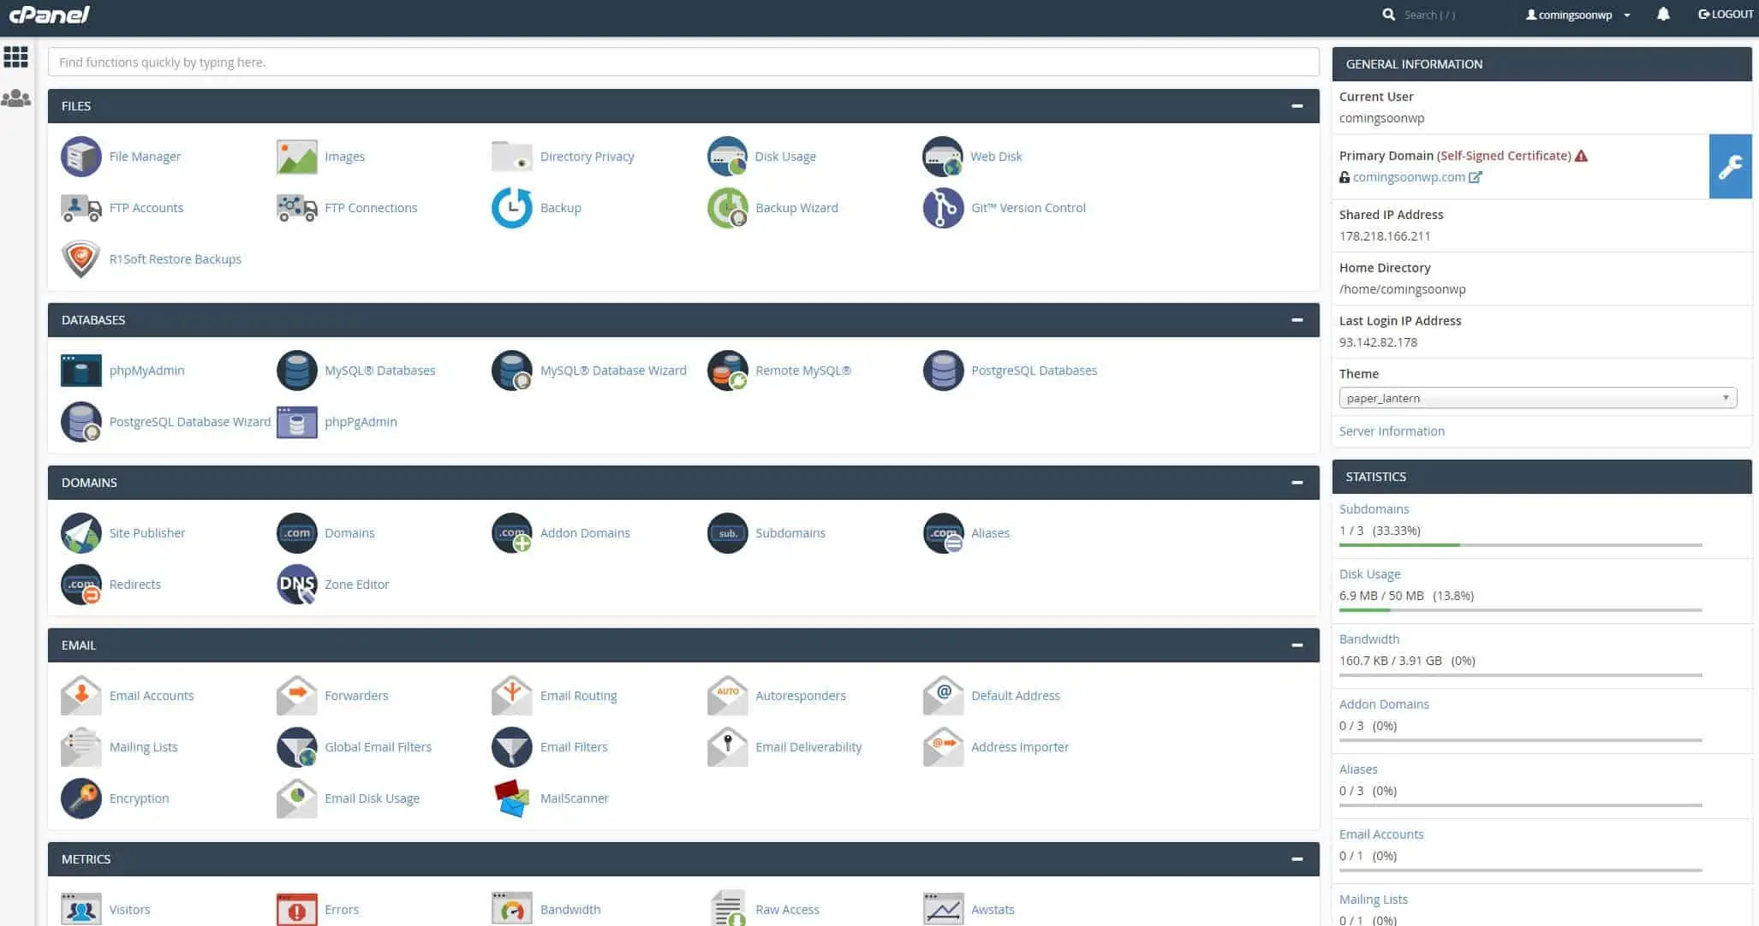
Task: Click the Subdomains icon
Action: [x=728, y=533]
